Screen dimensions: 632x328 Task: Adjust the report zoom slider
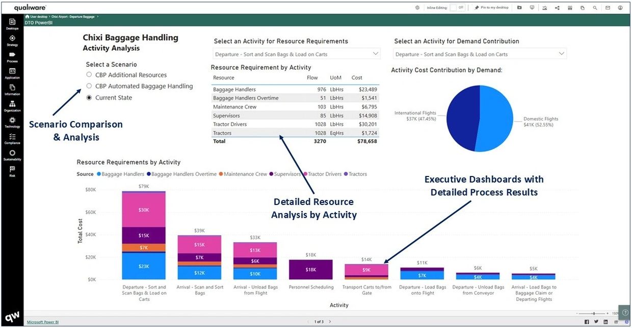[x=593, y=314]
